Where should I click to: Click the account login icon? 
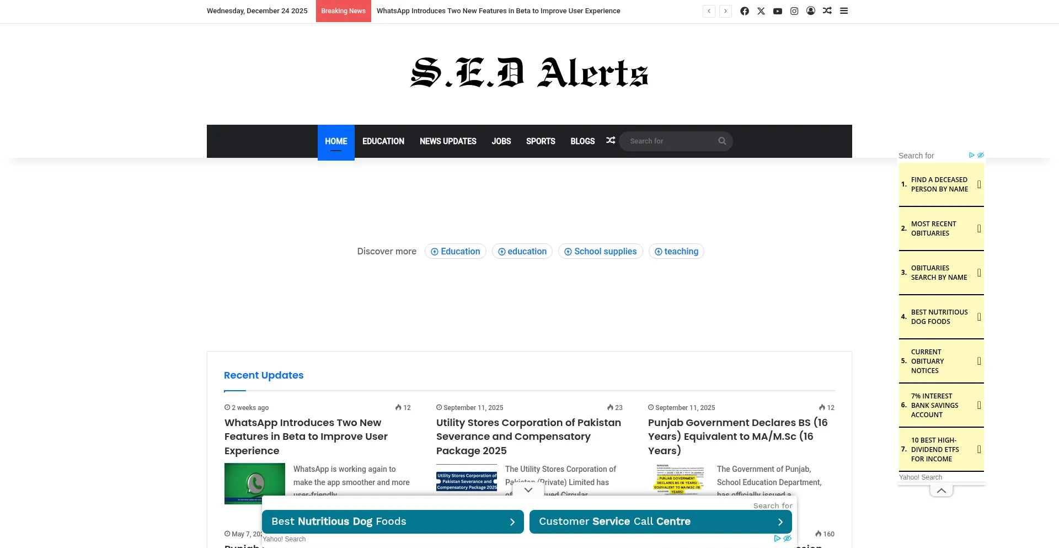811,11
